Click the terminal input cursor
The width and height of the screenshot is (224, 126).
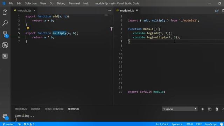pyautogui.click(x=16, y=120)
